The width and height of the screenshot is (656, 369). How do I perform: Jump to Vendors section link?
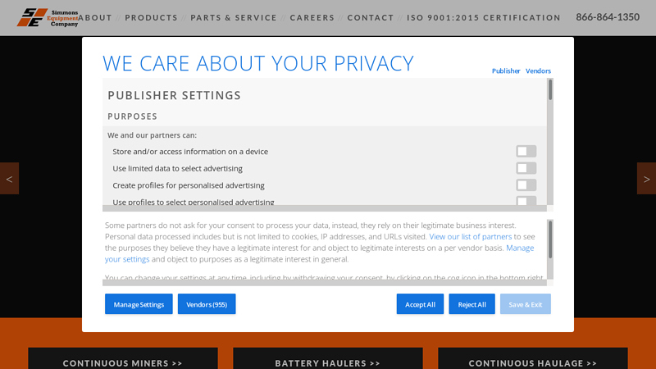coord(538,71)
